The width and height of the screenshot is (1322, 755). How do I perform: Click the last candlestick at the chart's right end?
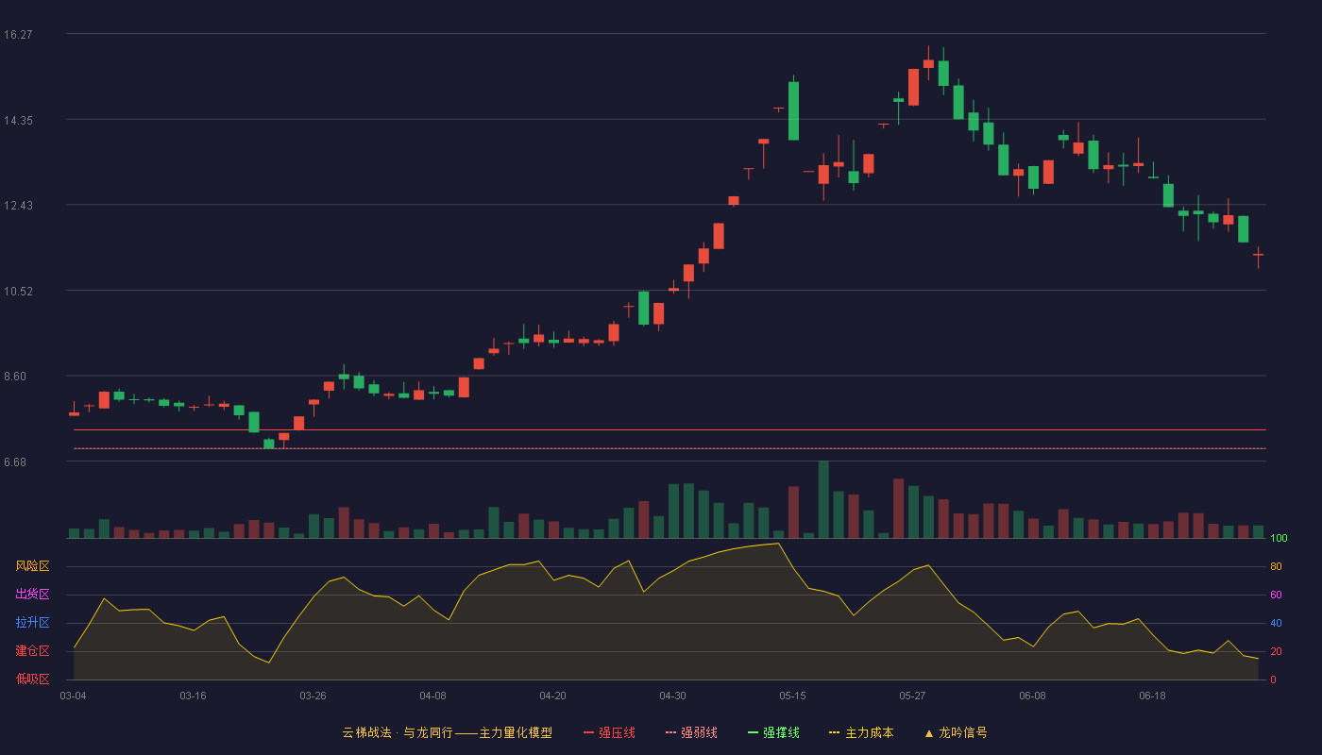(x=1258, y=255)
